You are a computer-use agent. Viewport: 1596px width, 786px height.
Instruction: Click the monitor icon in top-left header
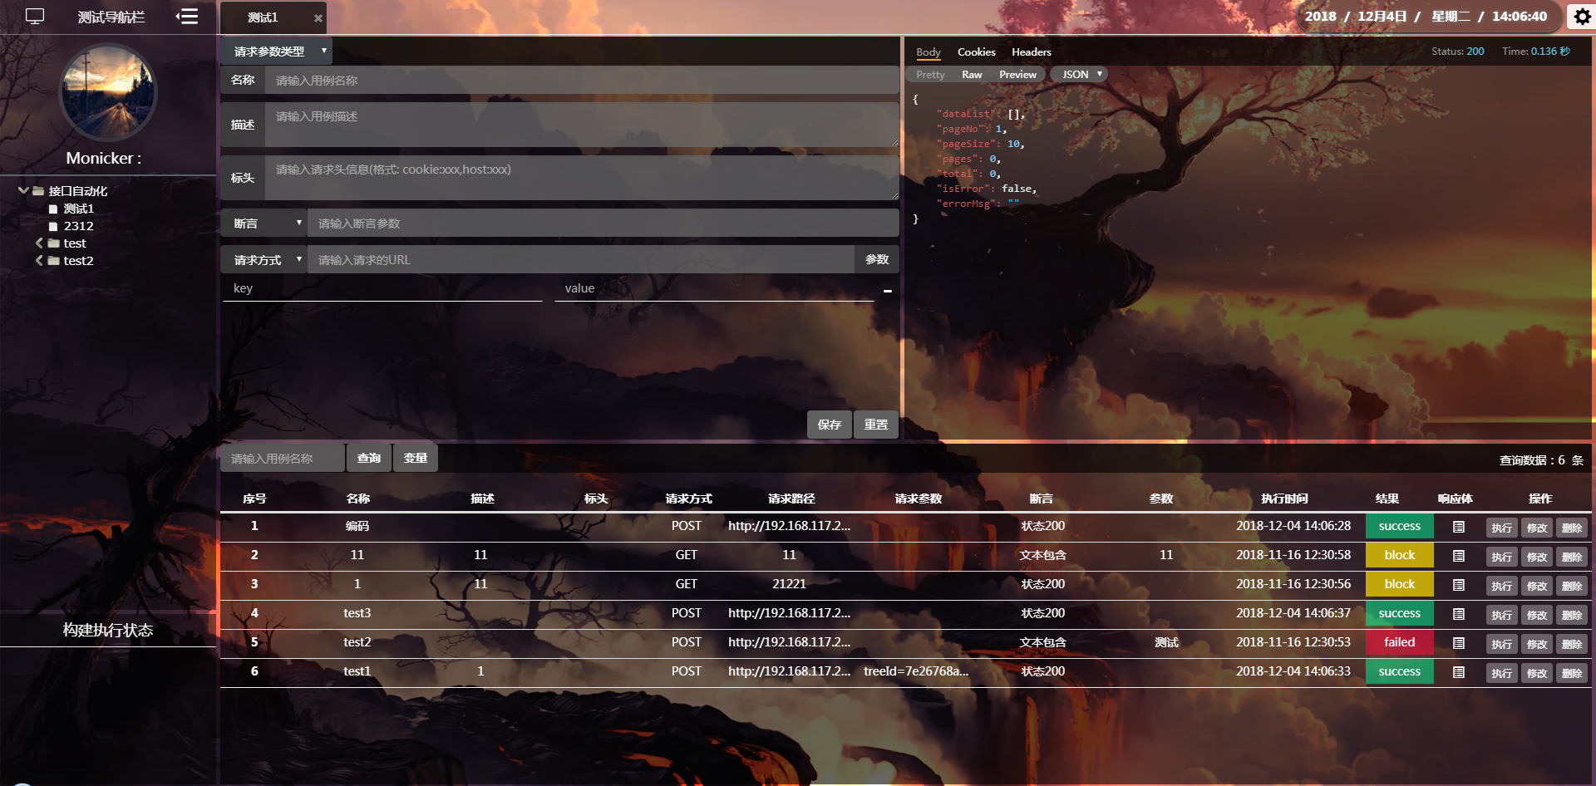tap(35, 17)
